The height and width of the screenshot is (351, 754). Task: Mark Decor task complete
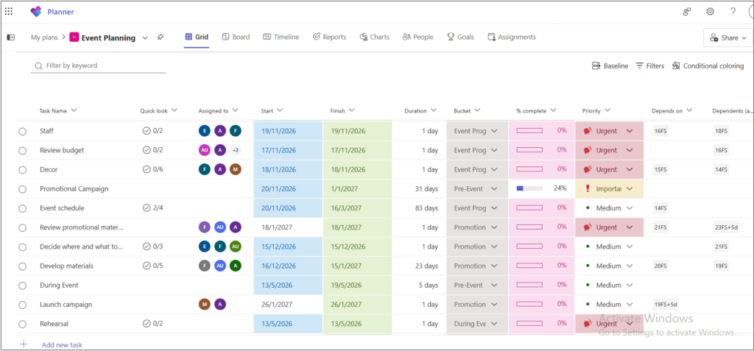(x=22, y=170)
